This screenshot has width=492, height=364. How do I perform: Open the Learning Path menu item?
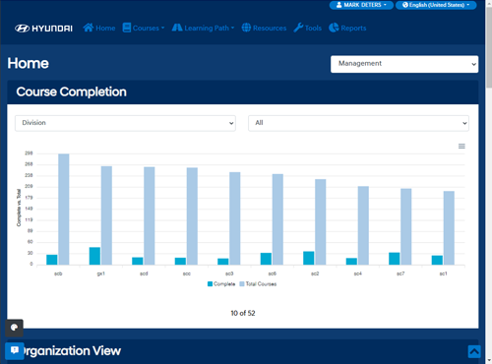203,28
